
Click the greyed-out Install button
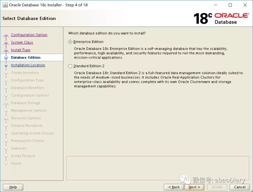217,187
